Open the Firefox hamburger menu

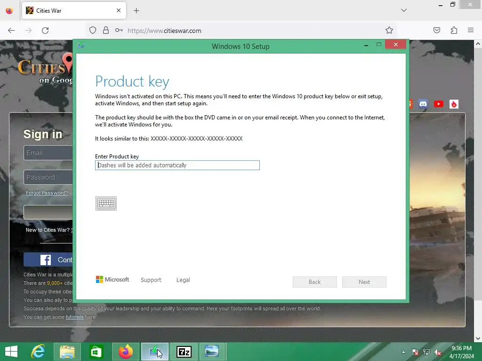(x=471, y=30)
